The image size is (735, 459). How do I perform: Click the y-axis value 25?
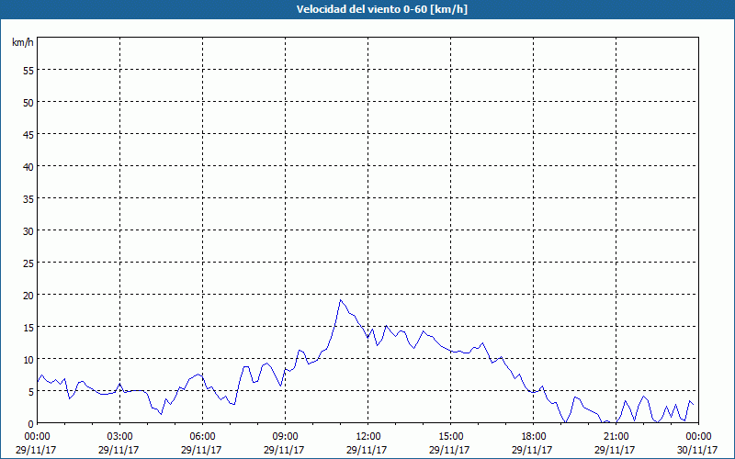tap(28, 263)
